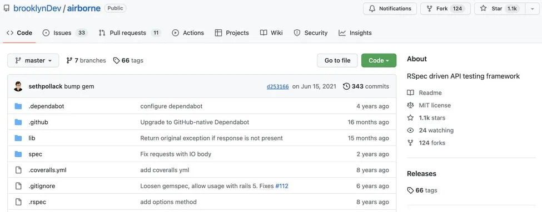Open the Projects tab
Image resolution: width=542 pixels, height=212 pixels.
coord(232,33)
